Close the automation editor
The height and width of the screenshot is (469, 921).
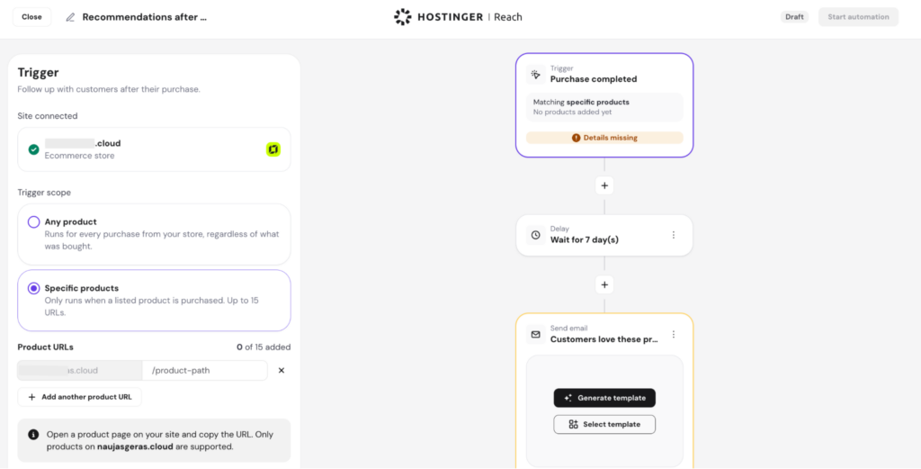click(x=31, y=17)
